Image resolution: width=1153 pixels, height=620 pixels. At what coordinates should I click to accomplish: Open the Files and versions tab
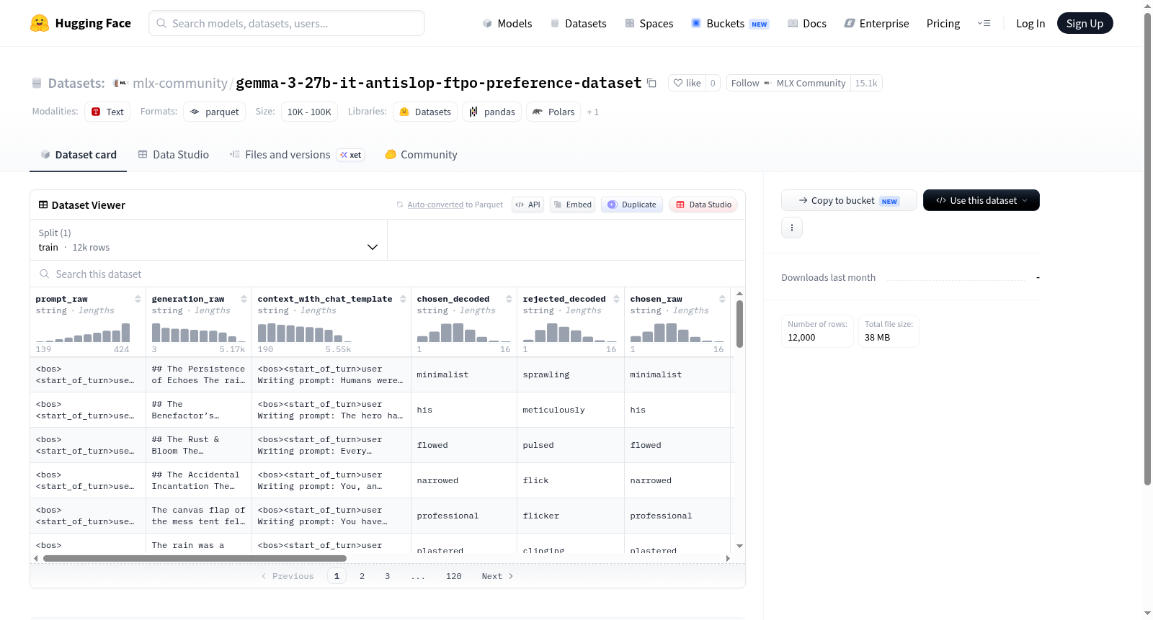297,154
